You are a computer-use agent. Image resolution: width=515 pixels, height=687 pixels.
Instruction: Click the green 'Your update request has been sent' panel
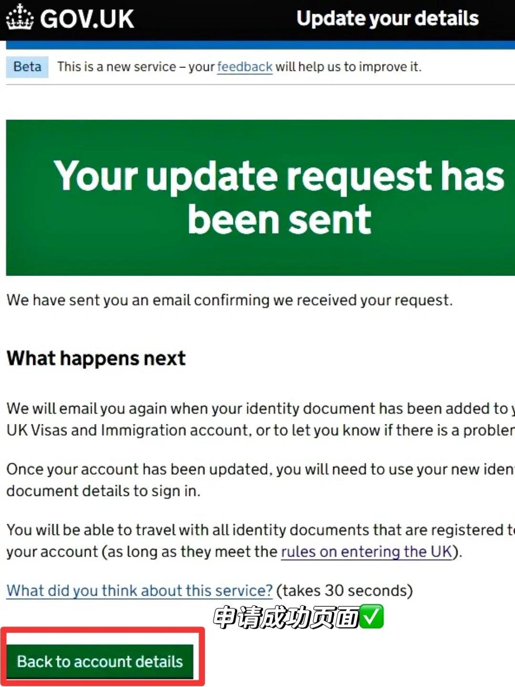click(x=260, y=198)
